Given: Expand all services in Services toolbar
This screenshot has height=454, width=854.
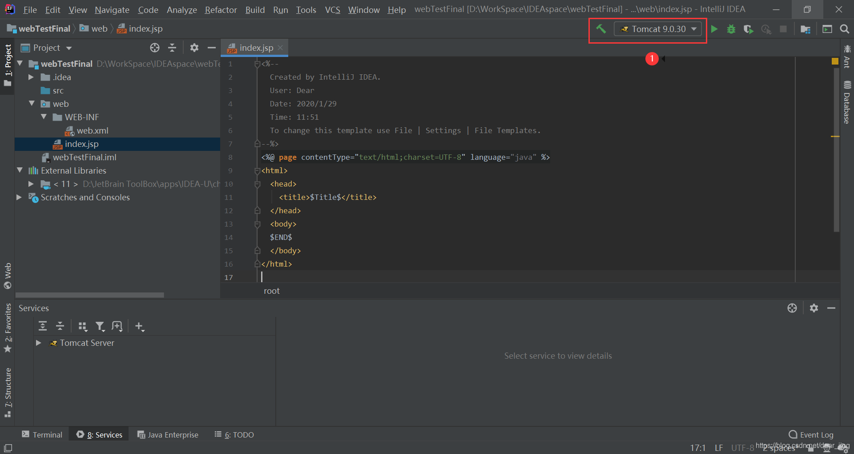Looking at the screenshot, I should [x=43, y=326].
